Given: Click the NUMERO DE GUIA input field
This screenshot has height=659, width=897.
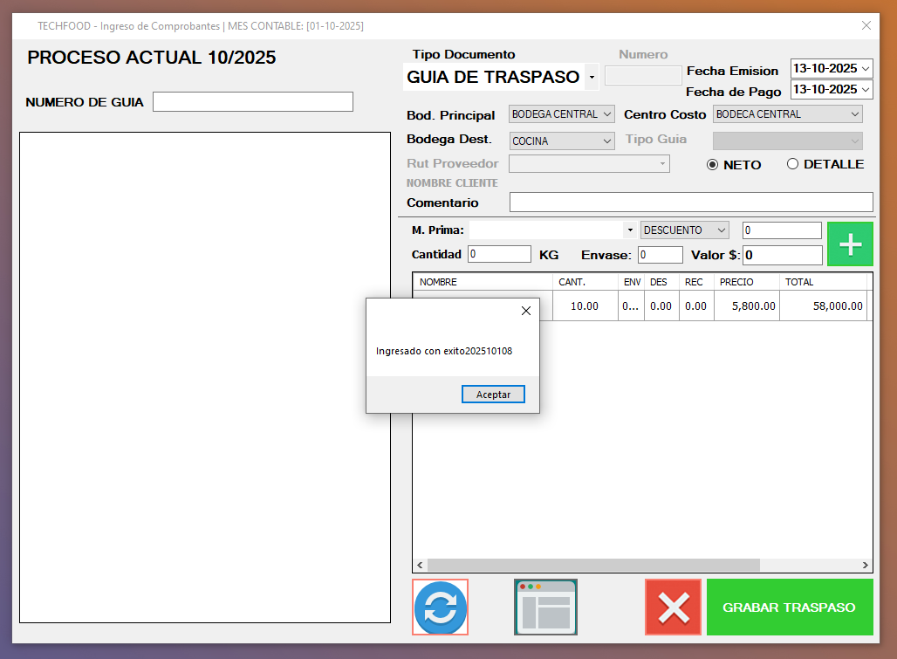Looking at the screenshot, I should coord(253,102).
